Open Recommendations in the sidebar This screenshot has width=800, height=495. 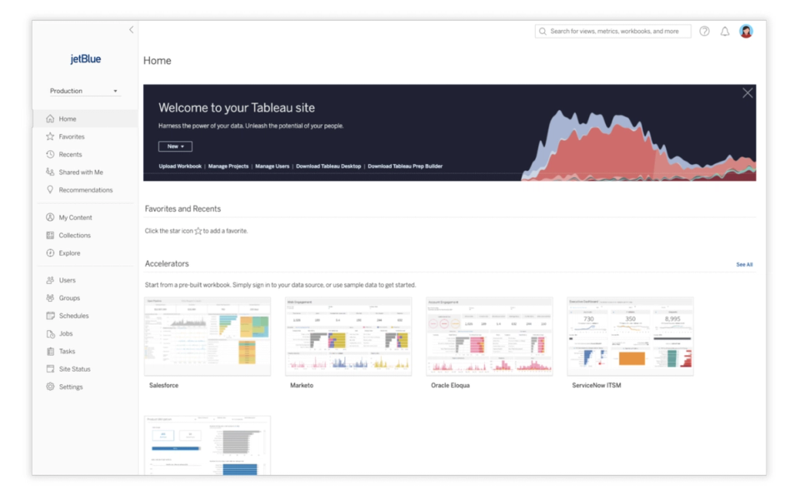tap(86, 190)
